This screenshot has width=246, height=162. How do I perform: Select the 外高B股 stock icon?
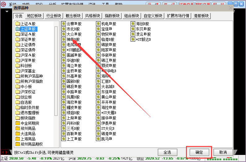coord(63,76)
